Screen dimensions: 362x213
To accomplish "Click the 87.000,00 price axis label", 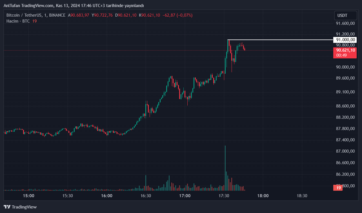I will pyautogui.click(x=345, y=151).
